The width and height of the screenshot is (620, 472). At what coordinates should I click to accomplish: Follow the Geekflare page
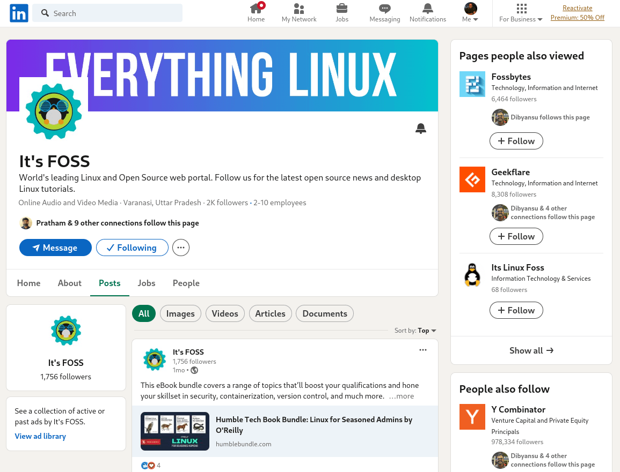pyautogui.click(x=516, y=236)
